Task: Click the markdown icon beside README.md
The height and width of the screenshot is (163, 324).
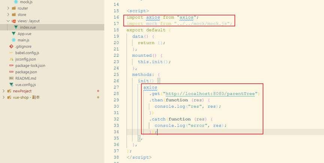Action: [11, 78]
